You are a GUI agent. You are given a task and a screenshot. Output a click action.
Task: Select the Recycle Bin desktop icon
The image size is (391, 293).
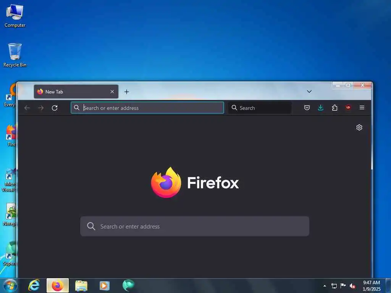pos(15,55)
